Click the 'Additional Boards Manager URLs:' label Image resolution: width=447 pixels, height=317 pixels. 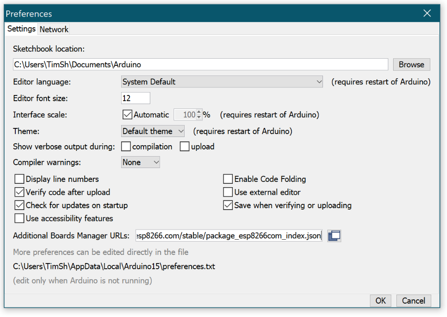pos(71,236)
